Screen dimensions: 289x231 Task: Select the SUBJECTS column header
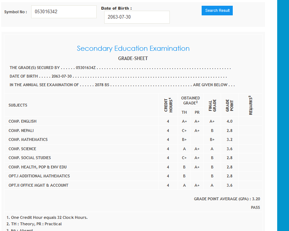tap(18, 105)
